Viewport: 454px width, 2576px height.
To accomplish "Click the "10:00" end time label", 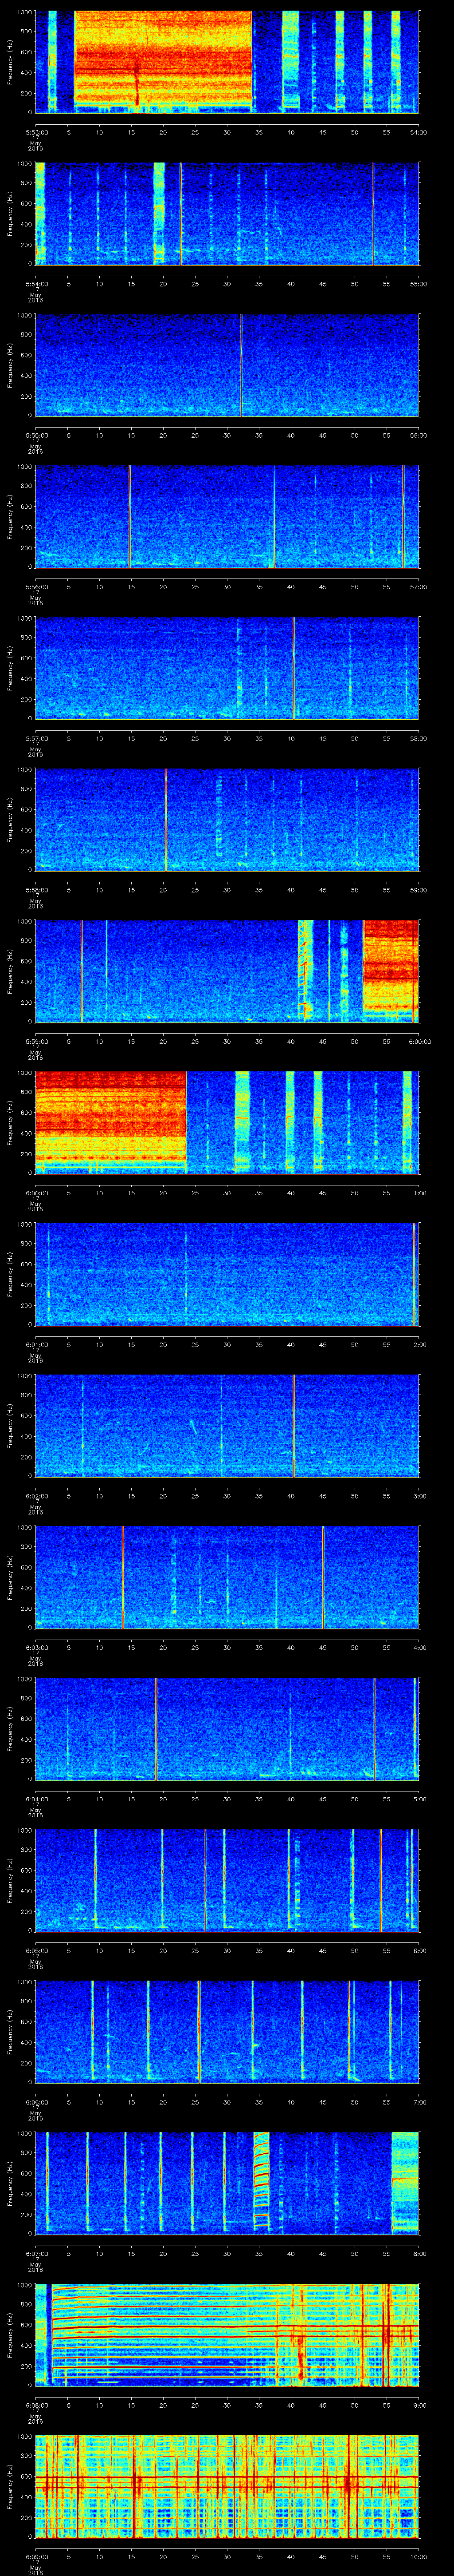I will (x=419, y=2558).
